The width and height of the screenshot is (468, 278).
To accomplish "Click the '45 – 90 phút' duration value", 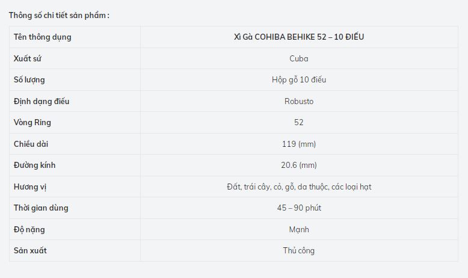I will [x=299, y=208].
